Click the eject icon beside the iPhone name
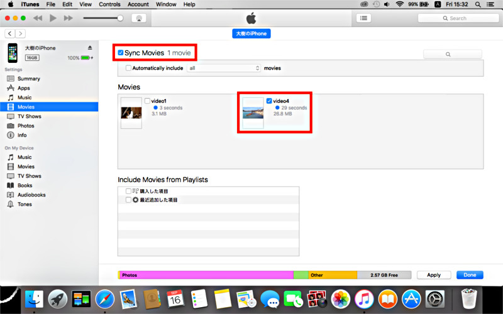Screen dimensions: 503x314 (x=90, y=48)
